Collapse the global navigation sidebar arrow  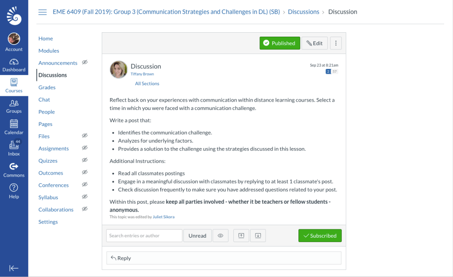pos(14,268)
